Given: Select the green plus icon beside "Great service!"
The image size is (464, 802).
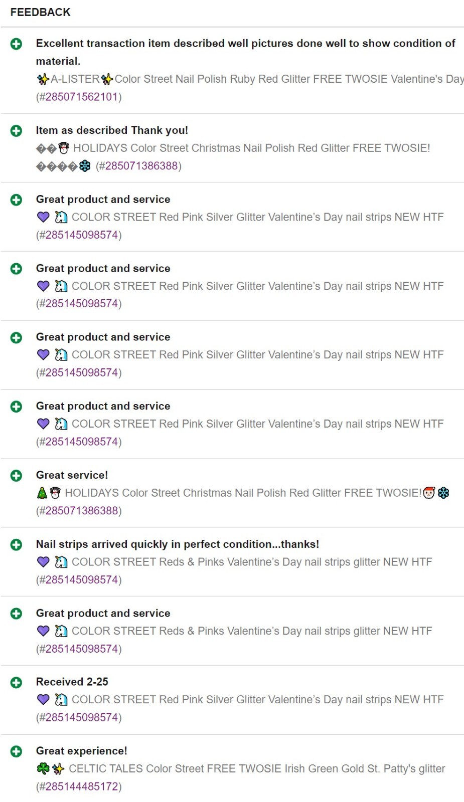Looking at the screenshot, I should (16, 476).
